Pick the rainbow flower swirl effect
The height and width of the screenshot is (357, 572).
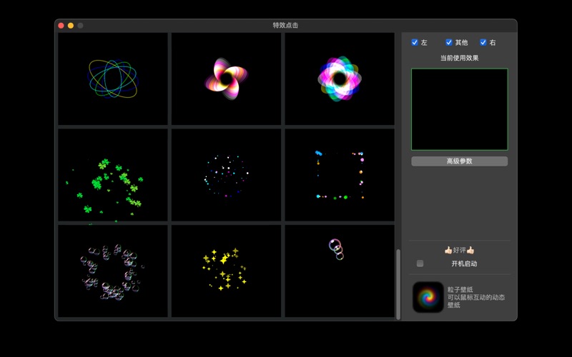(340, 79)
